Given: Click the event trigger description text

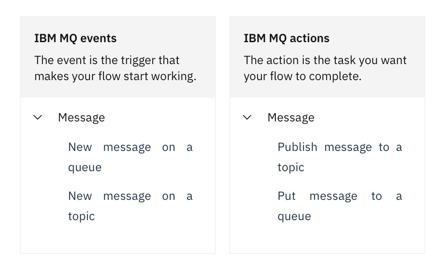Looking at the screenshot, I should click(x=115, y=68).
